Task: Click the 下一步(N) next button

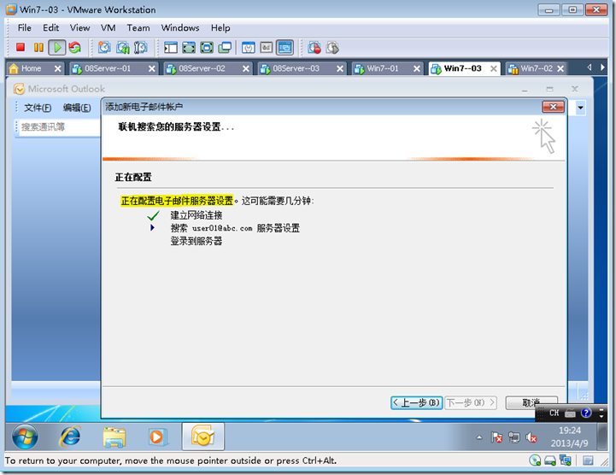Action: pos(471,402)
